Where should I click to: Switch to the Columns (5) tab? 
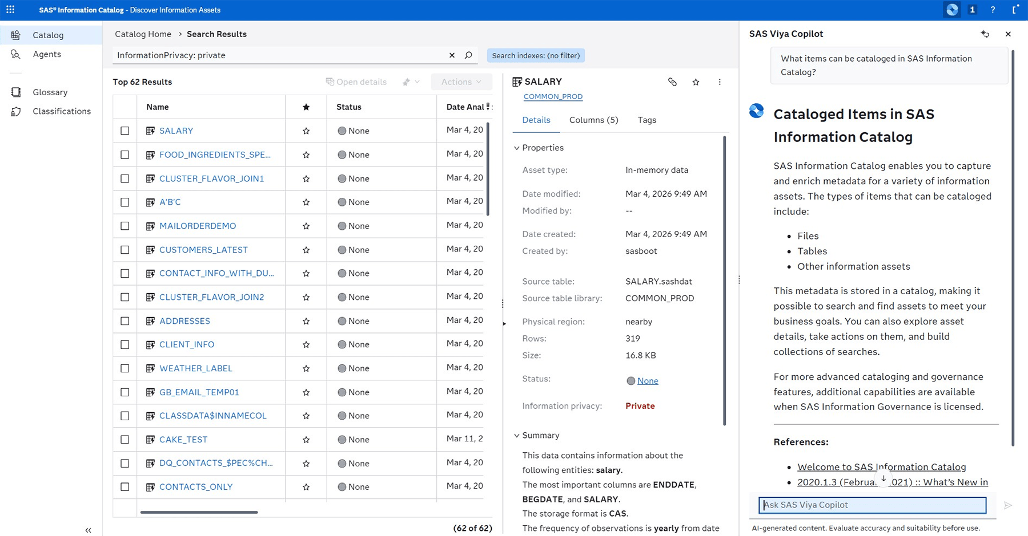(x=593, y=120)
